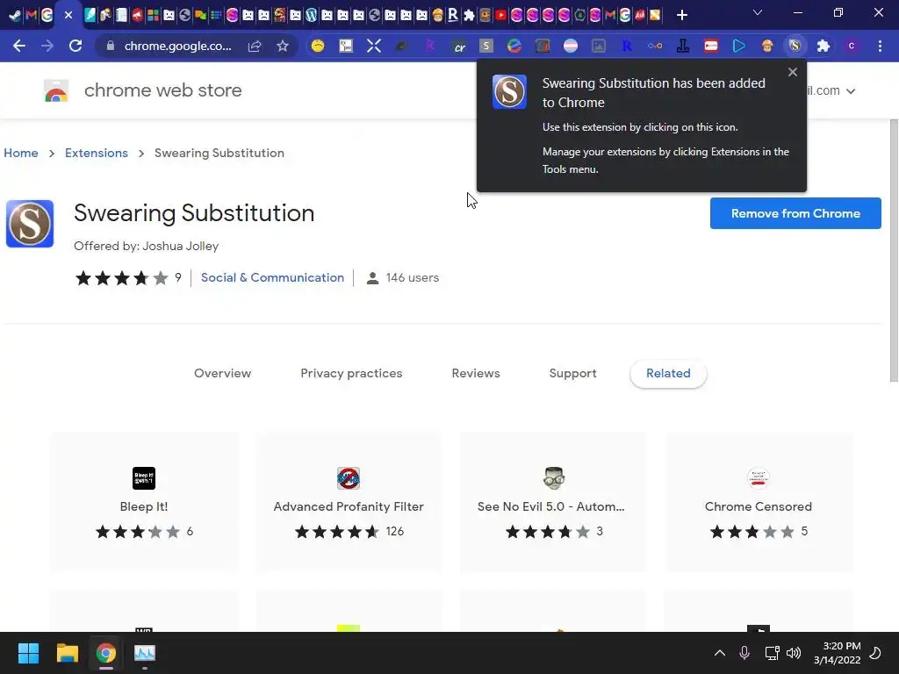This screenshot has height=674, width=899.
Task: Go back to the previous page
Action: pos(19,46)
